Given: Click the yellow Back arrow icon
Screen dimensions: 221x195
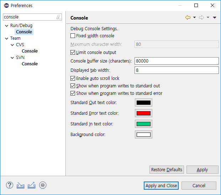Looking at the screenshot, I should point(188,17).
